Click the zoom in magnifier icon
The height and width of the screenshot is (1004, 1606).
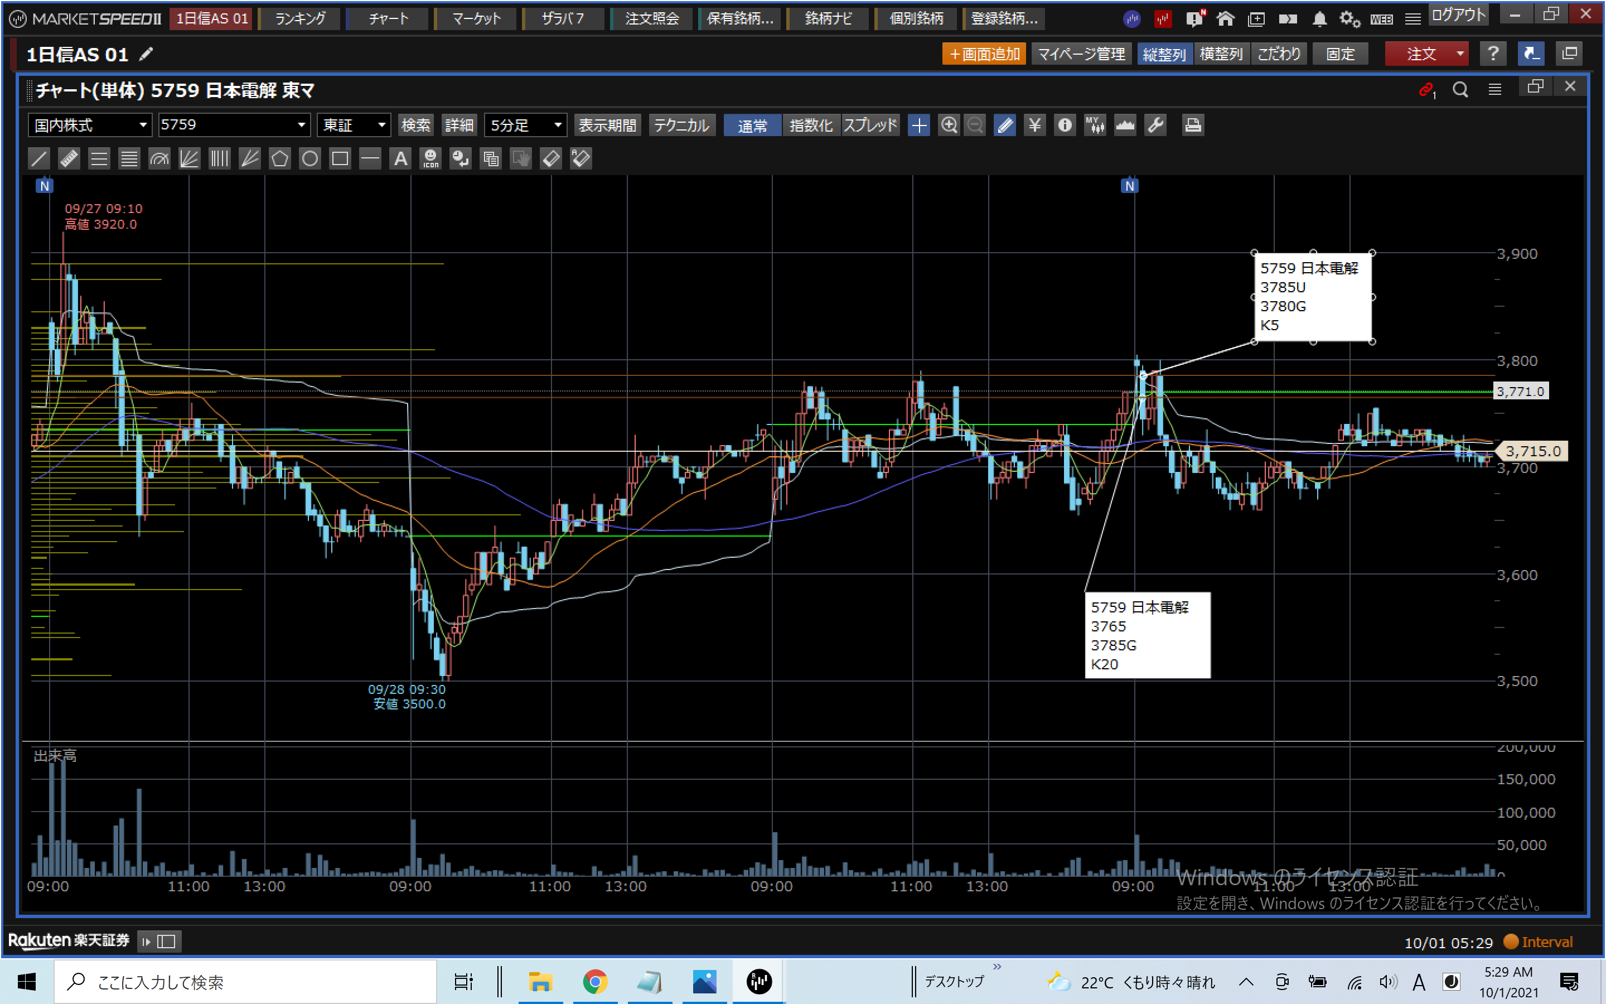click(x=949, y=125)
